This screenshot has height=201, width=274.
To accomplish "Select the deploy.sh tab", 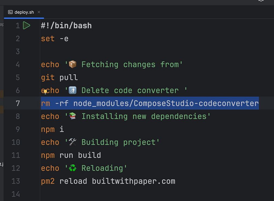I will (24, 12).
